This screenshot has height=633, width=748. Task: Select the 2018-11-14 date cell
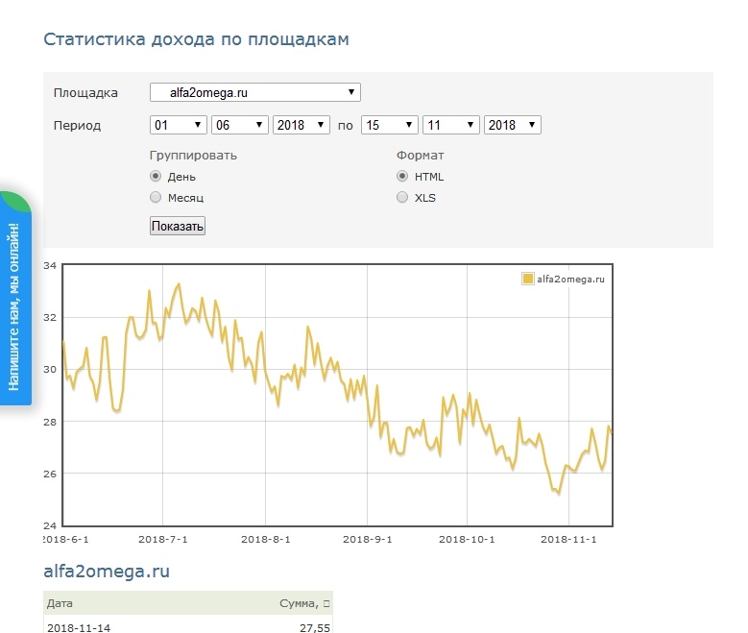pyautogui.click(x=79, y=628)
